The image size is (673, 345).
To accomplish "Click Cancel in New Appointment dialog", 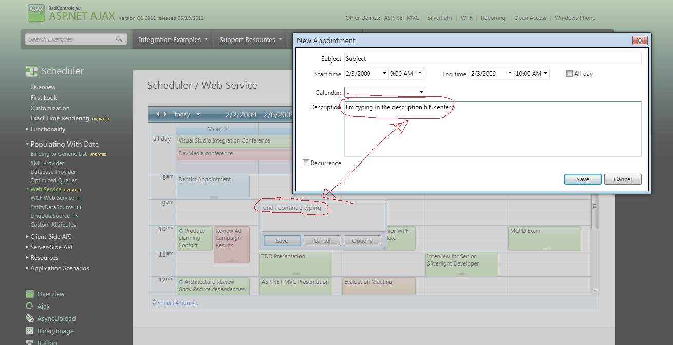I will (623, 179).
